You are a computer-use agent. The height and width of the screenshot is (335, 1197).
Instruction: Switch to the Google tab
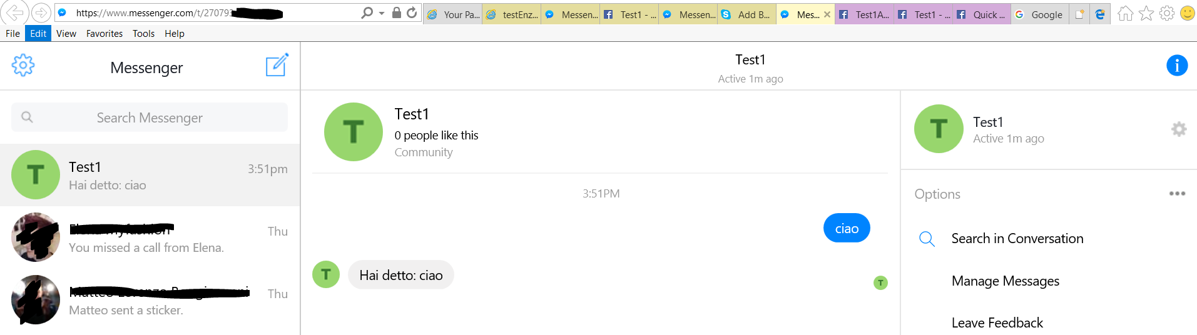(1039, 14)
